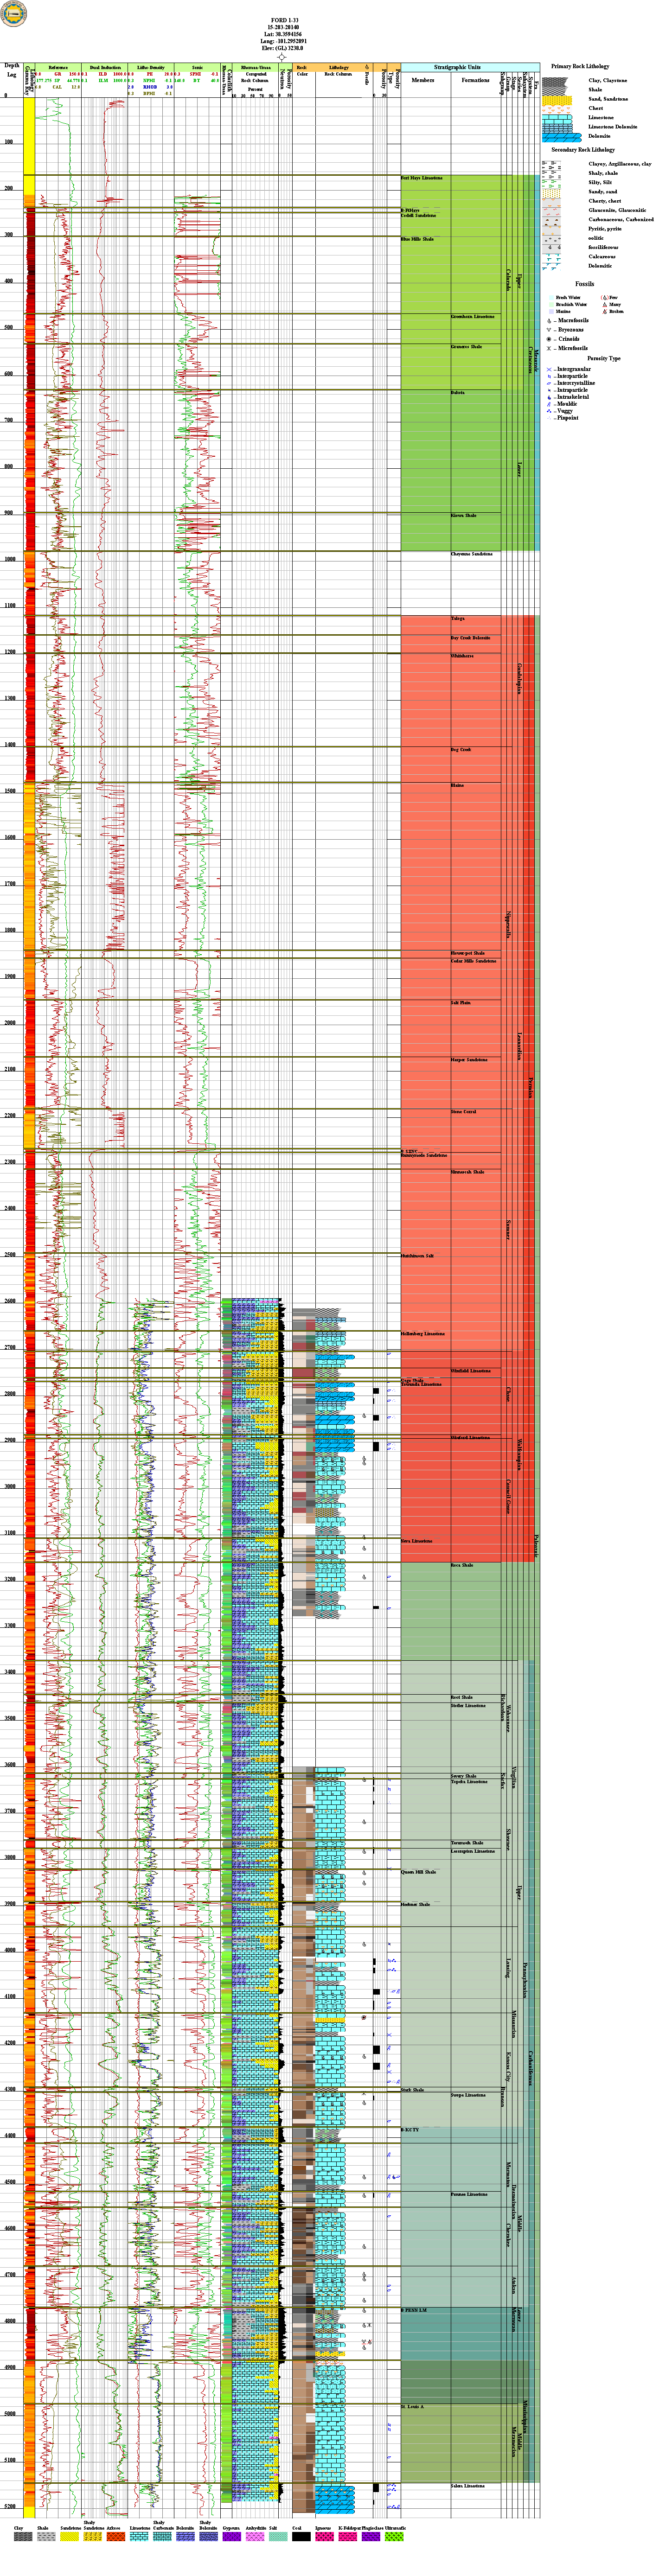Click the Rhomaa-Umaa track header
The image size is (659, 2576).
tap(256, 68)
